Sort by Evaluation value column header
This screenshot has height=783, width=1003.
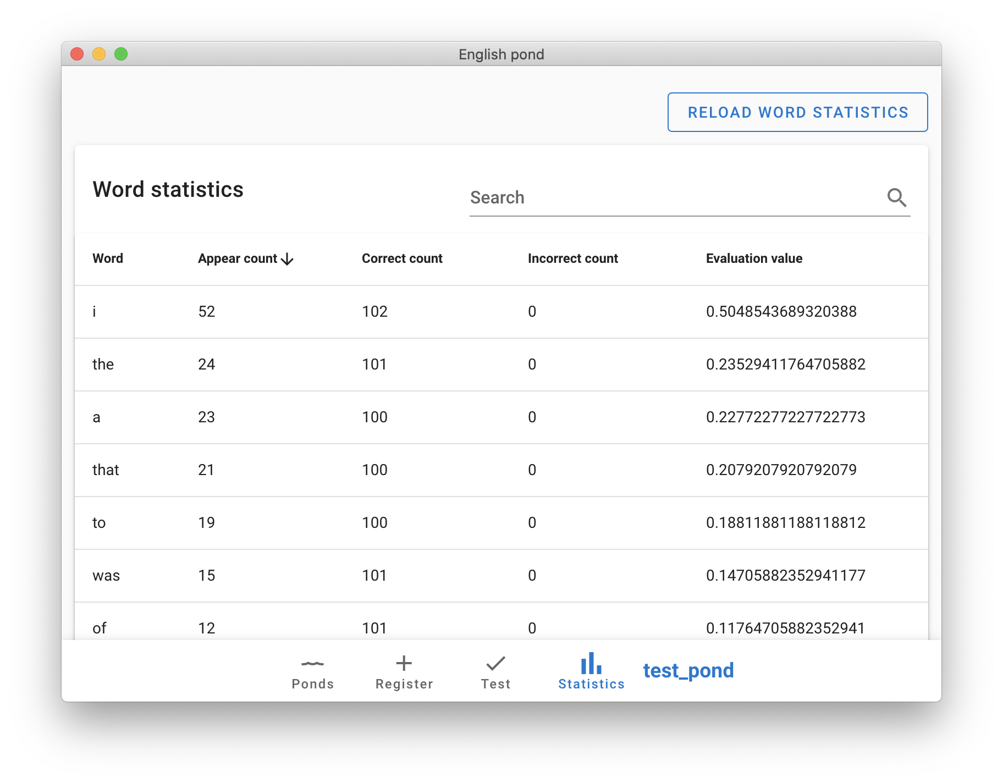pos(754,258)
